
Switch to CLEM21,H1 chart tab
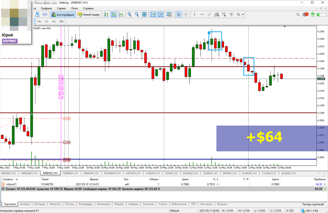(269, 173)
